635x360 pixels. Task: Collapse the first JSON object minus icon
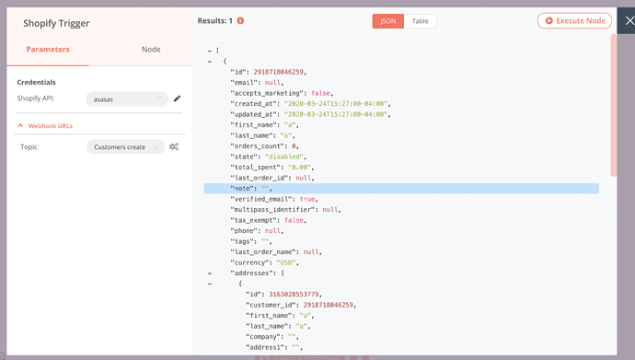coord(210,62)
